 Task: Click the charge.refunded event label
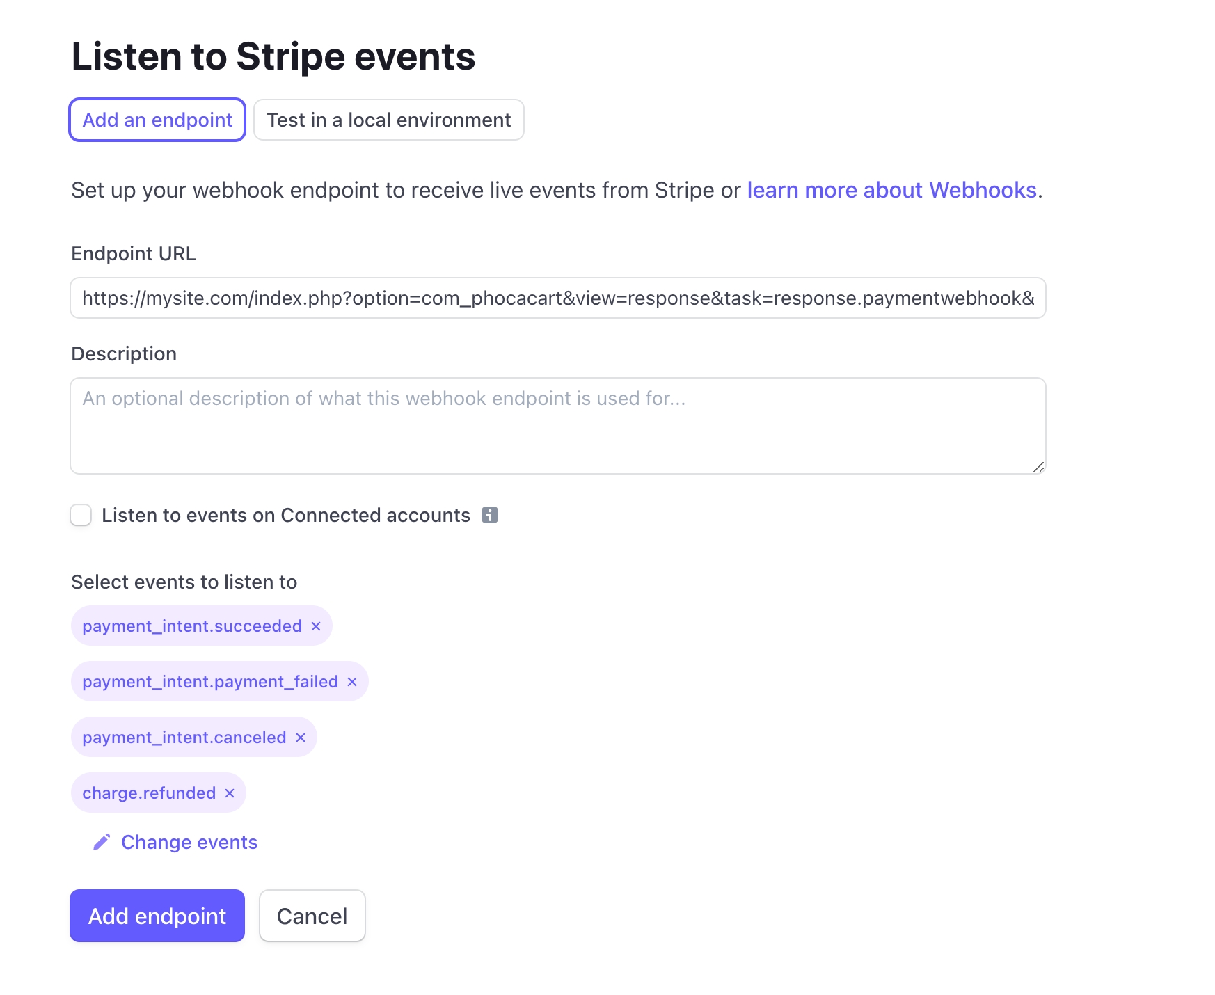149,793
